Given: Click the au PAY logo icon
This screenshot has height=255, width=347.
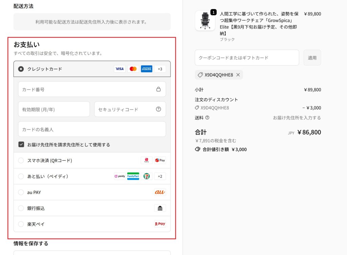Looking at the screenshot, I should pyautogui.click(x=160, y=192).
